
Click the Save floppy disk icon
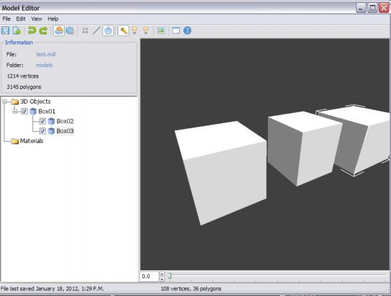6,30
